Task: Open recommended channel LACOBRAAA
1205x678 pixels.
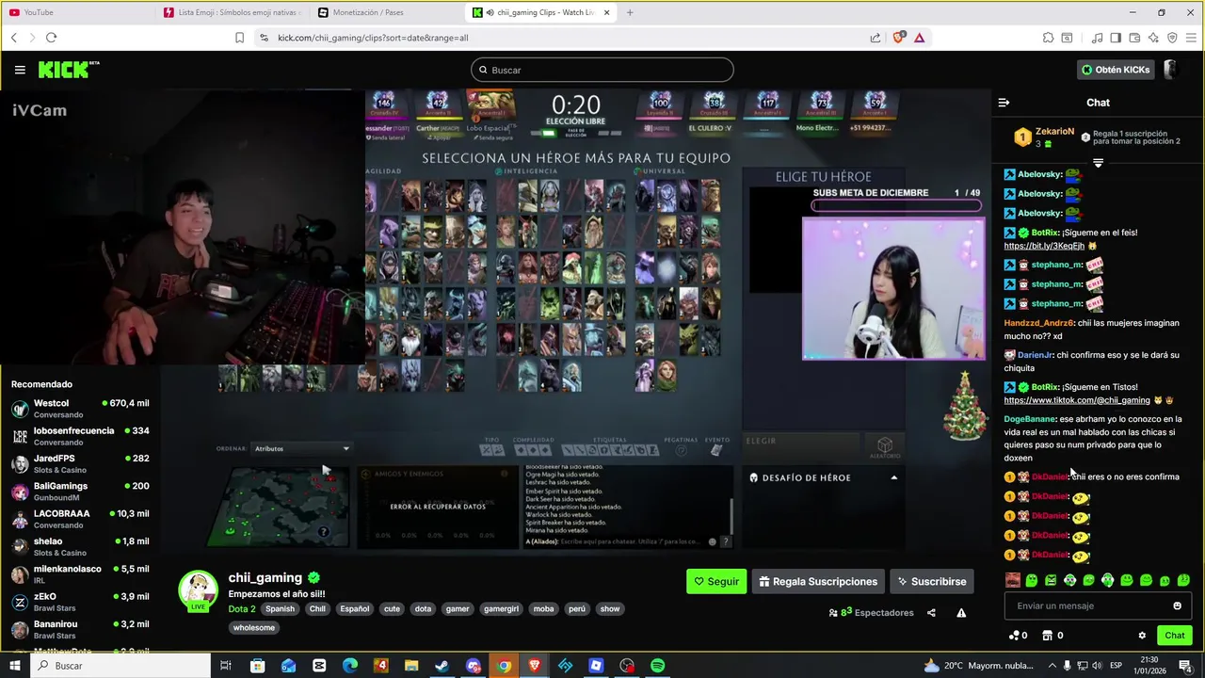Action: (80, 519)
